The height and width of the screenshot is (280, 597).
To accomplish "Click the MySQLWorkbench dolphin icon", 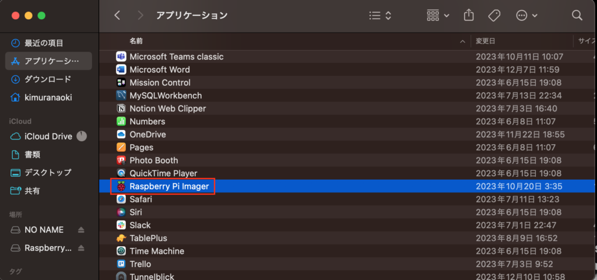I will click(121, 96).
